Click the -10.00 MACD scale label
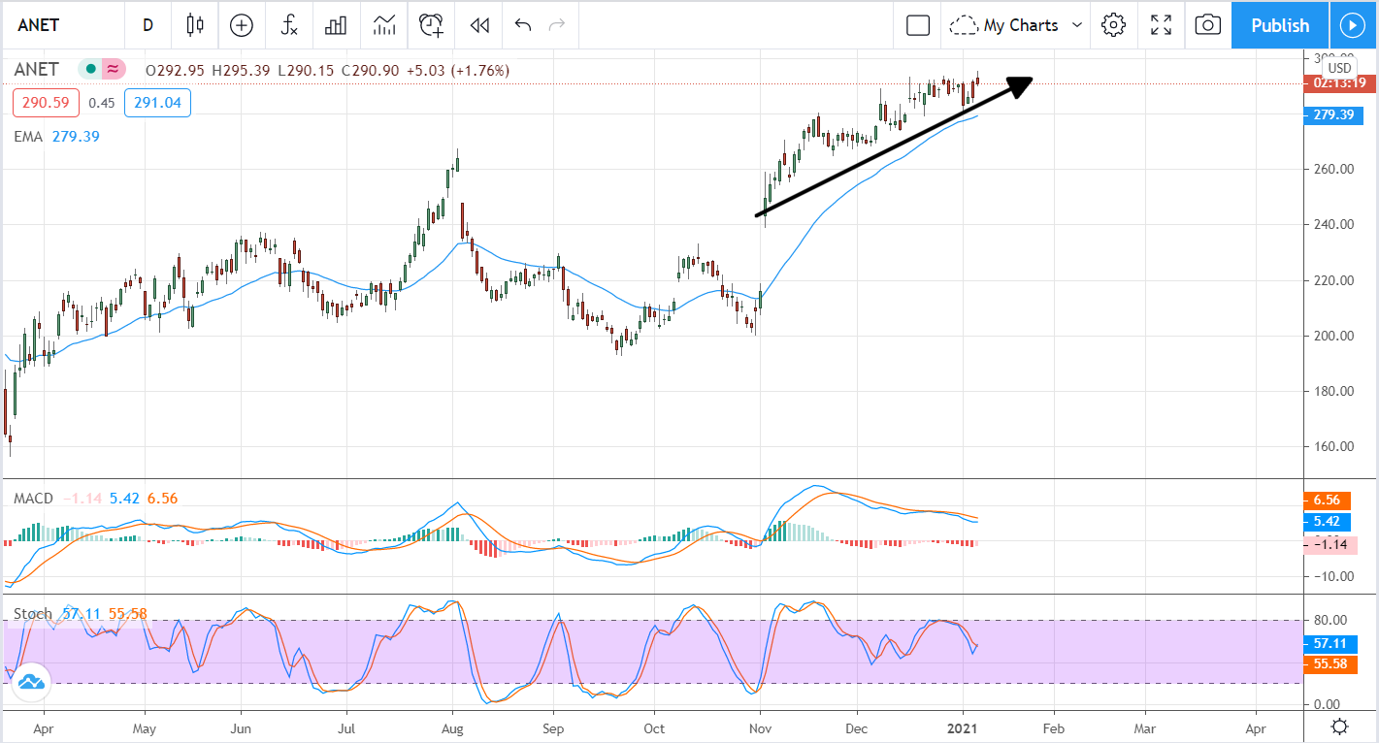1379x743 pixels. click(x=1332, y=576)
